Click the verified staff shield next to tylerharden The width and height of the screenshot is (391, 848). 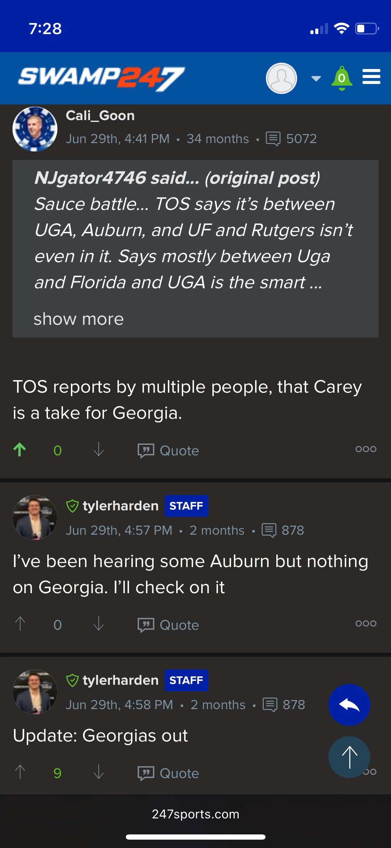(x=72, y=505)
